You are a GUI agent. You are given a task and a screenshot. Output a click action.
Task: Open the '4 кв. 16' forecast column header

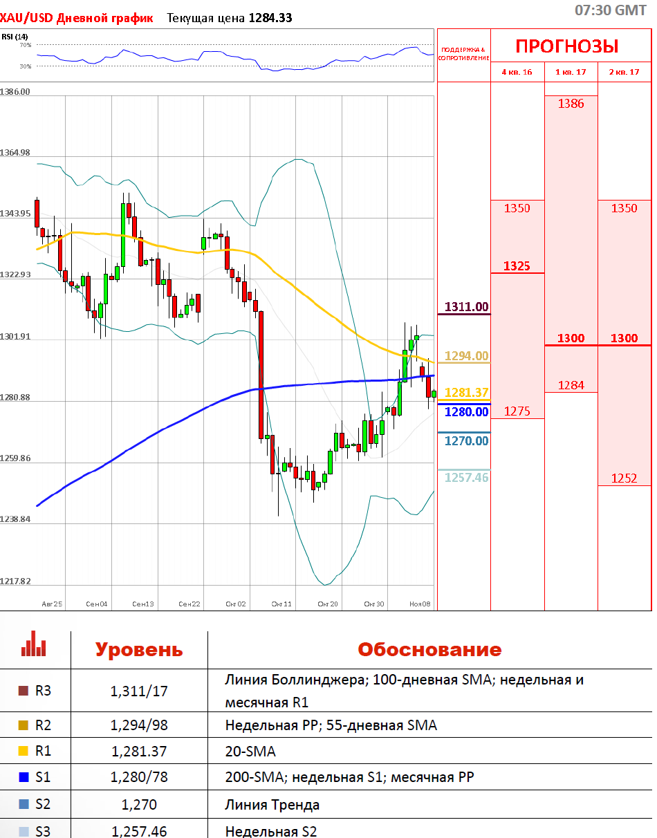[x=517, y=72]
